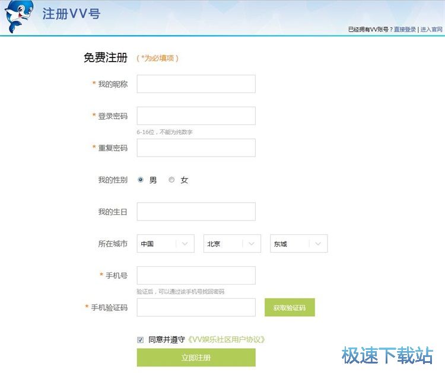Click the 我的性别 label

(113, 180)
